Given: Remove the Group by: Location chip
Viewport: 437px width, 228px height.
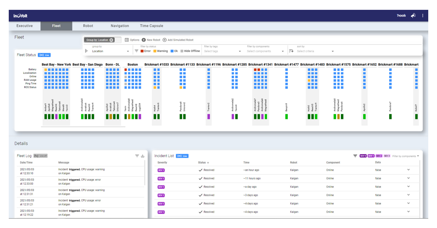Looking at the screenshot, I should pos(111,40).
